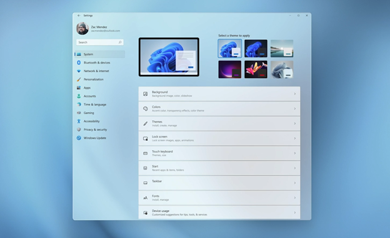Image resolution: width=390 pixels, height=238 pixels.
Task: Click the Background picture icon
Action: point(146,94)
